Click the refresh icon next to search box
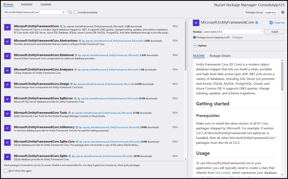The height and width of the screenshot is (179, 288). point(71,12)
